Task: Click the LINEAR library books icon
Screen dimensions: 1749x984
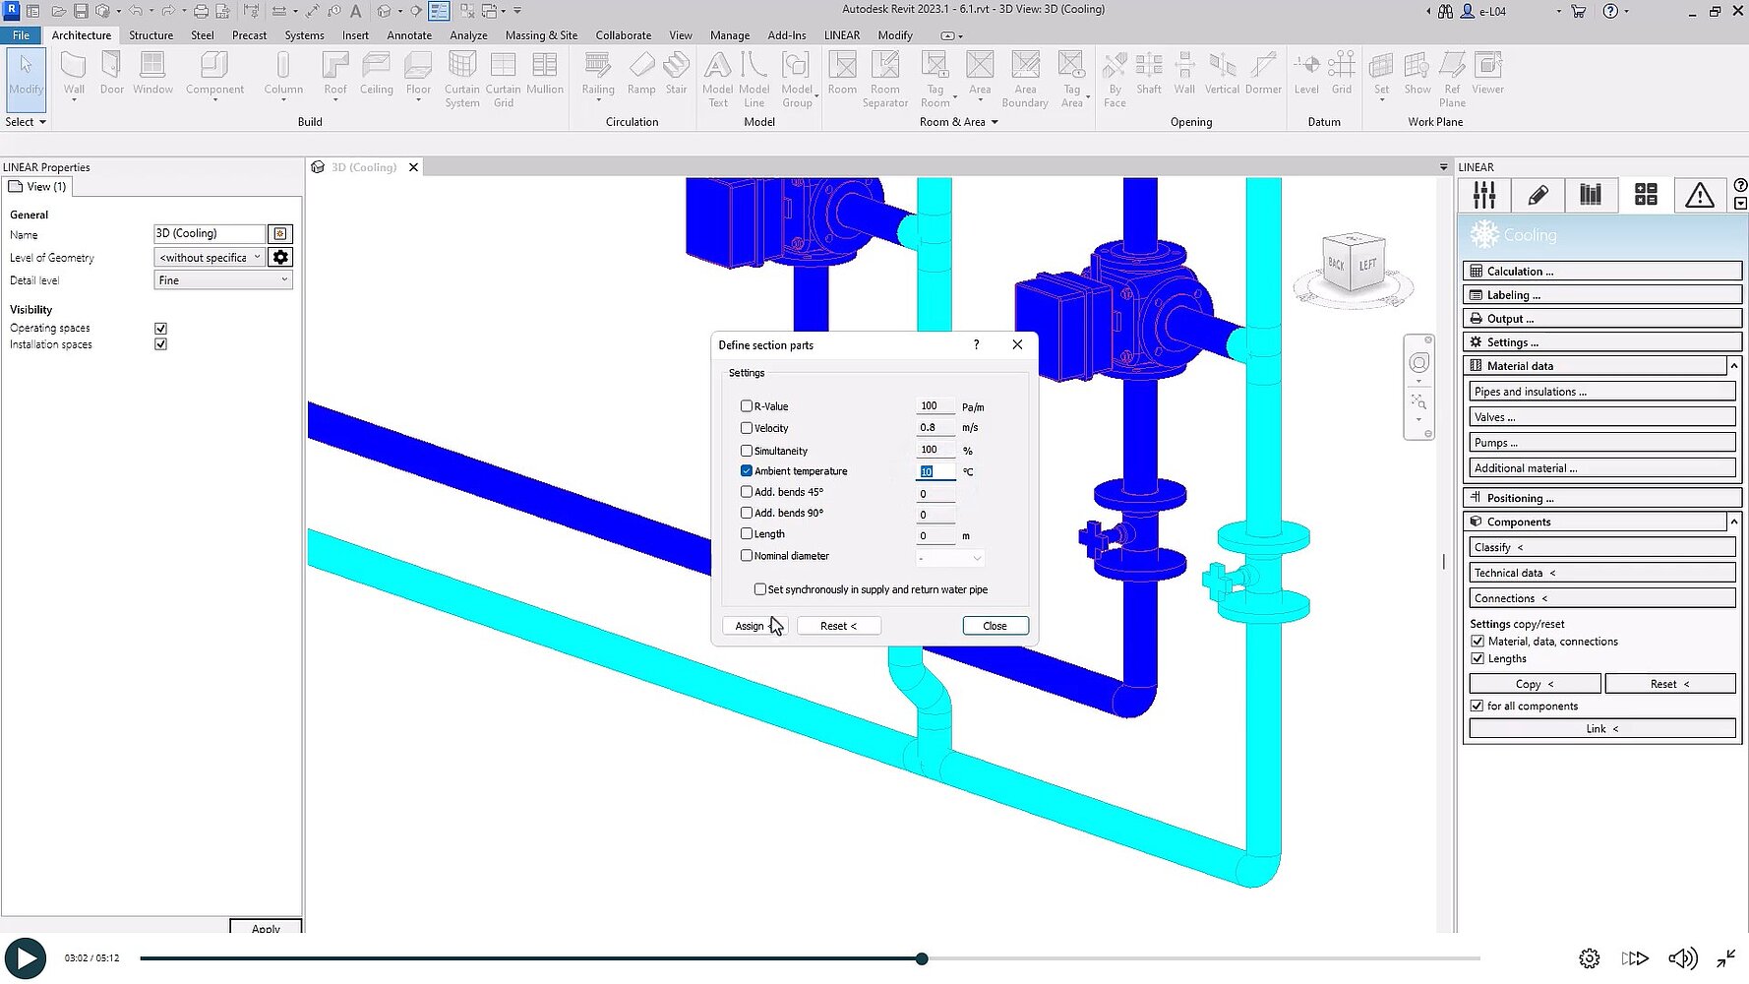Action: (x=1592, y=195)
